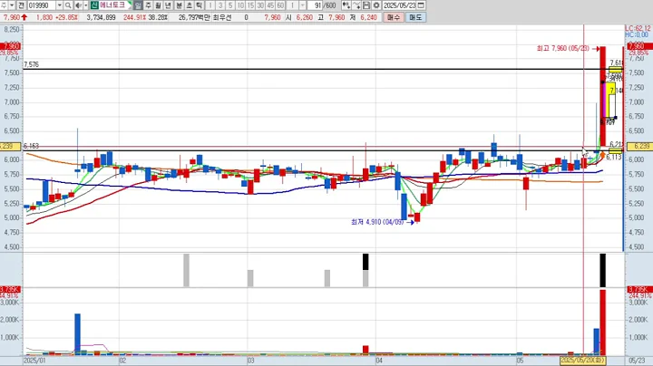
Task: Click the 최우선 best quote label
Action: pyautogui.click(x=222, y=17)
